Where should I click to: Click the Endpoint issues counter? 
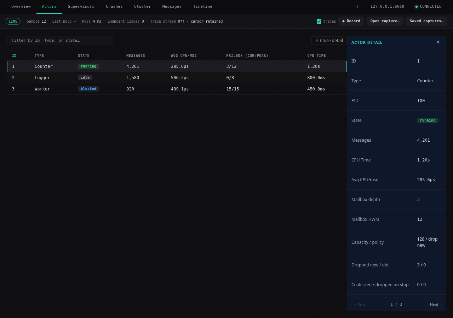click(x=126, y=22)
